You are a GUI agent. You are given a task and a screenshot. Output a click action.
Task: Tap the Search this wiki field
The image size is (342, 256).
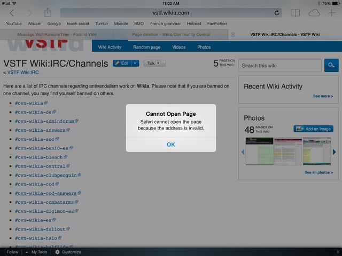[x=280, y=65]
